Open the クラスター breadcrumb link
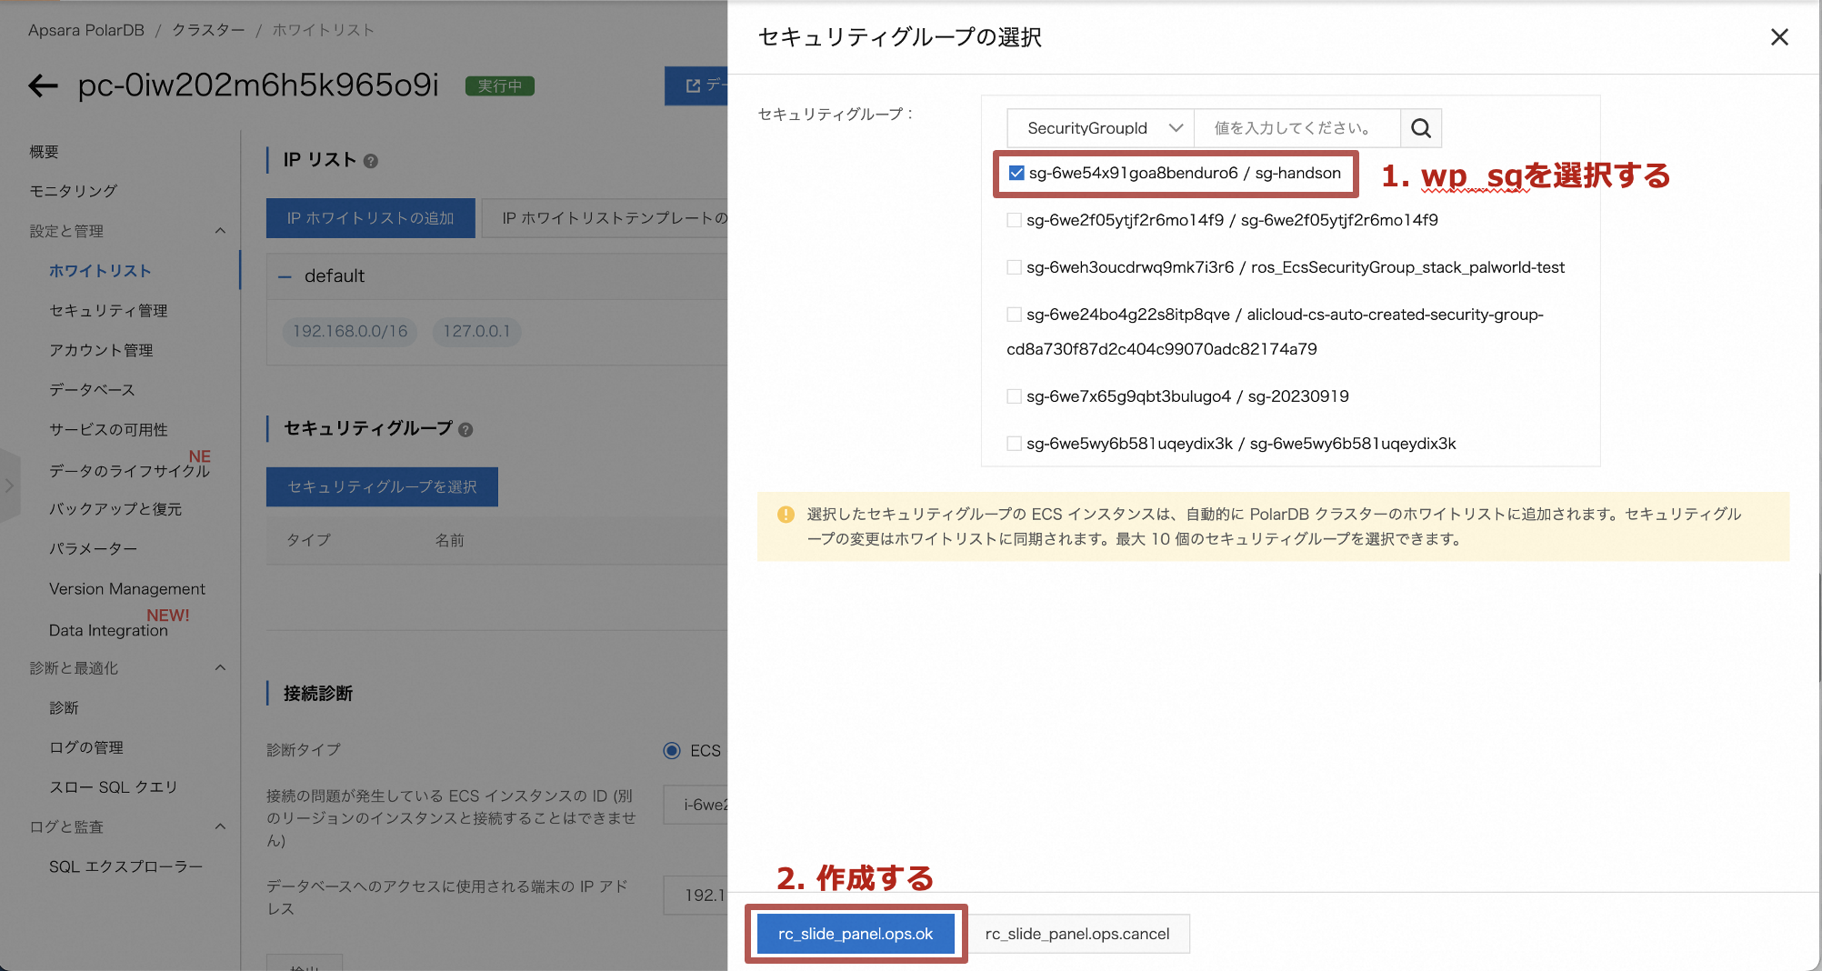The height and width of the screenshot is (971, 1822). (x=208, y=29)
